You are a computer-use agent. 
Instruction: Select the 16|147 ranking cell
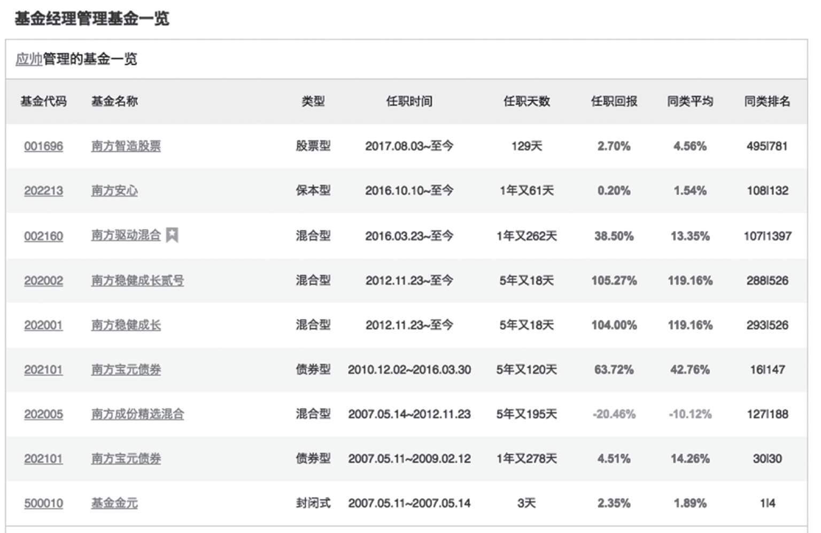click(x=768, y=369)
